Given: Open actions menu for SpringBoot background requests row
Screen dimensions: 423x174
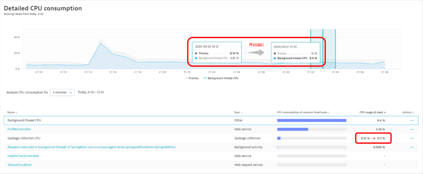Looking at the screenshot, I should (412, 147).
